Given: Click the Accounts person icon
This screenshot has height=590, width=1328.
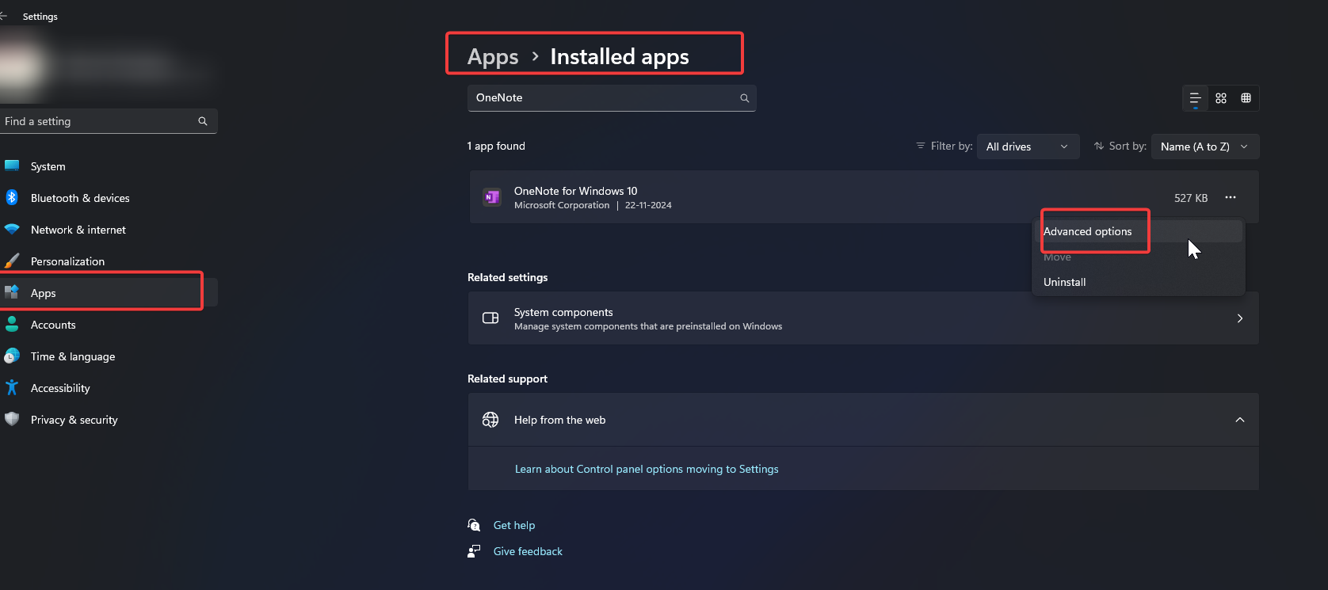Looking at the screenshot, I should [12, 324].
